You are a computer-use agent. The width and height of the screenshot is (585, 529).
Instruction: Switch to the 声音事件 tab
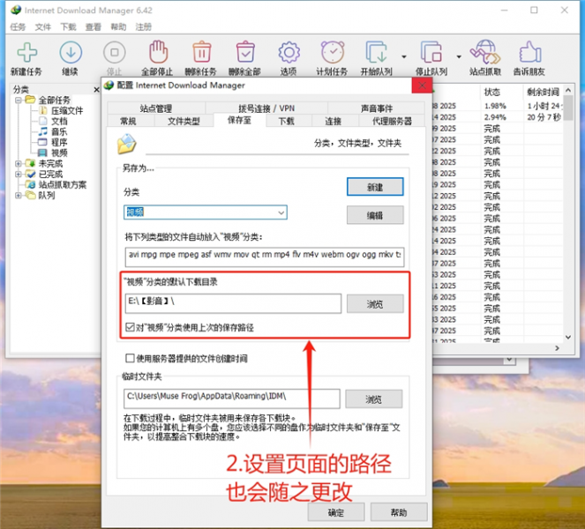pyautogui.click(x=376, y=108)
